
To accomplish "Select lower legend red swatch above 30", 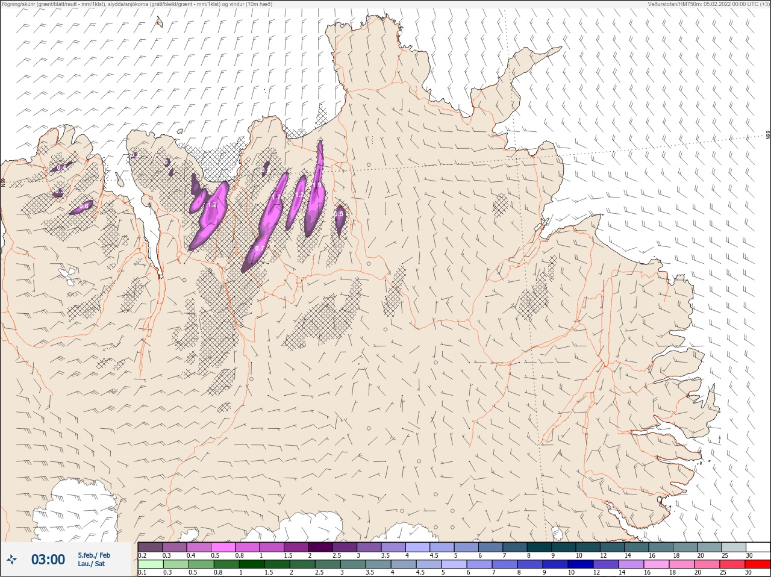I will (758, 564).
